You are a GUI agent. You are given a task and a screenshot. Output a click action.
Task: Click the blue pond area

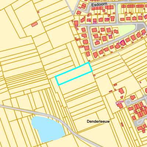pyautogui.click(x=48, y=129)
